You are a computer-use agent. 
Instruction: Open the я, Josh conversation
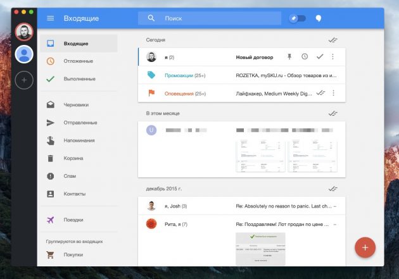[242, 206]
